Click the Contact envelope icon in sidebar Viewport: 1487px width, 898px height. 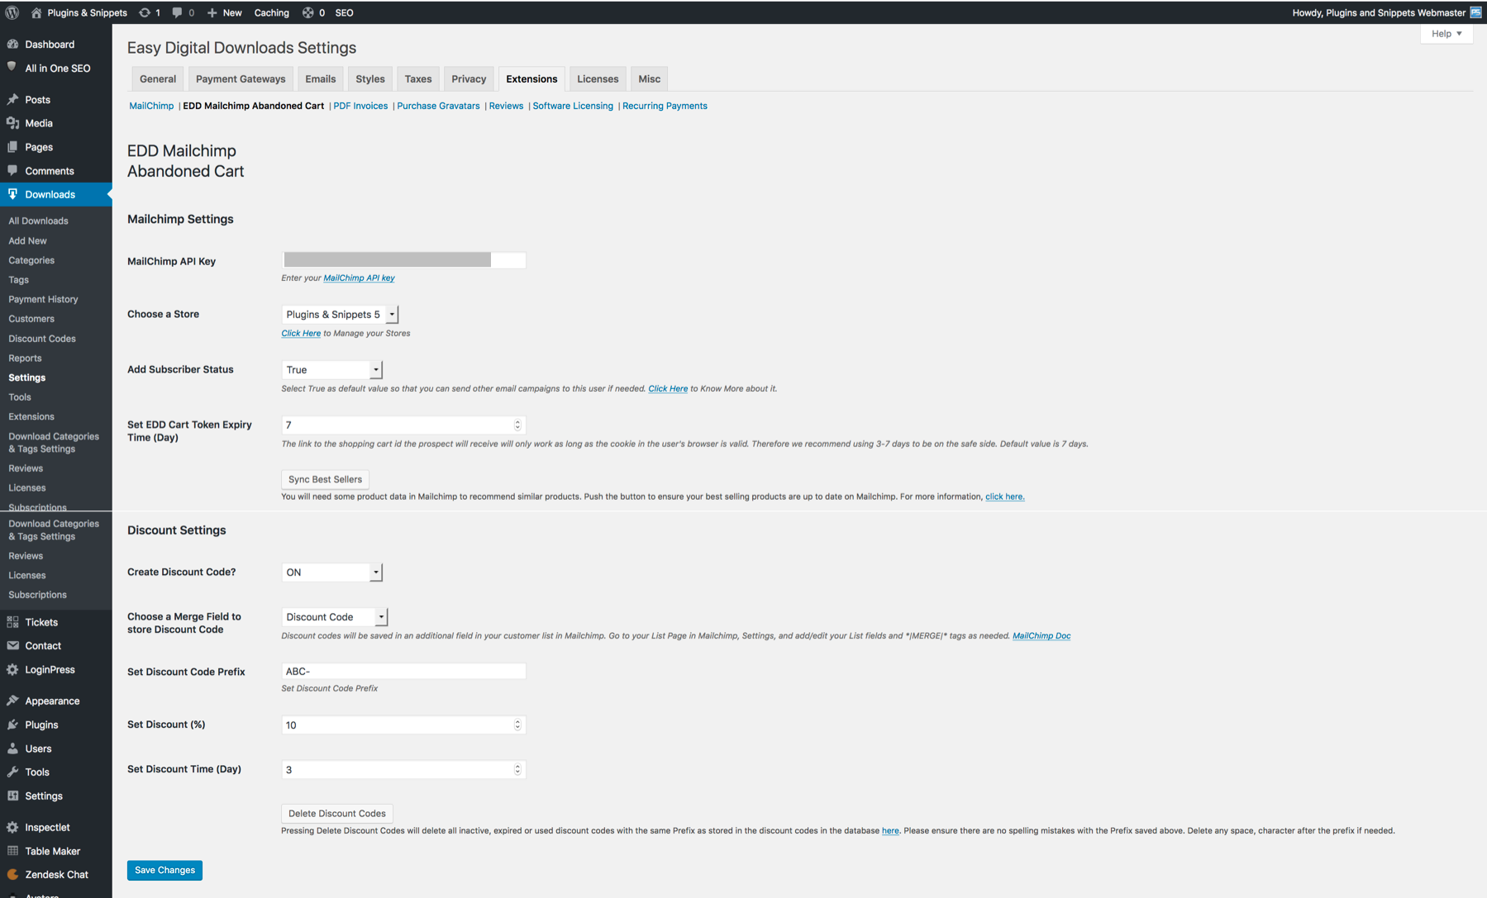click(12, 645)
